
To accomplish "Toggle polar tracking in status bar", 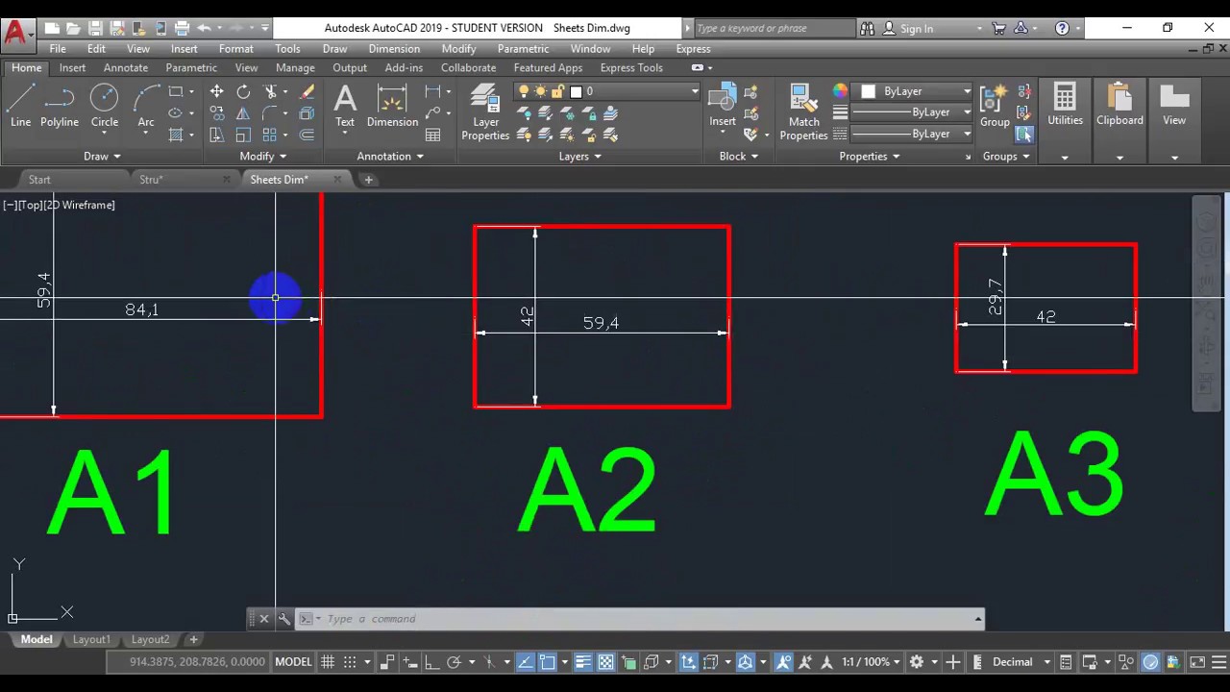I will tap(455, 661).
